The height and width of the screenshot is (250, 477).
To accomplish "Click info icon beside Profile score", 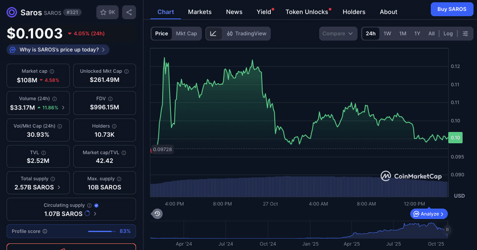I will point(45,231).
